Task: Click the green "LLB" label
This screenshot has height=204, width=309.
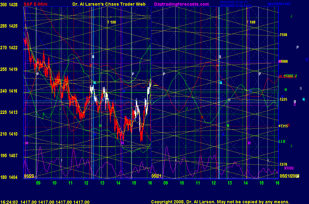Action: [282, 142]
